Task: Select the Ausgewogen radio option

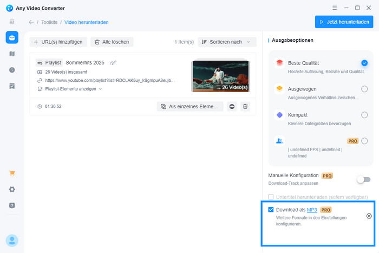Action: tap(364, 89)
